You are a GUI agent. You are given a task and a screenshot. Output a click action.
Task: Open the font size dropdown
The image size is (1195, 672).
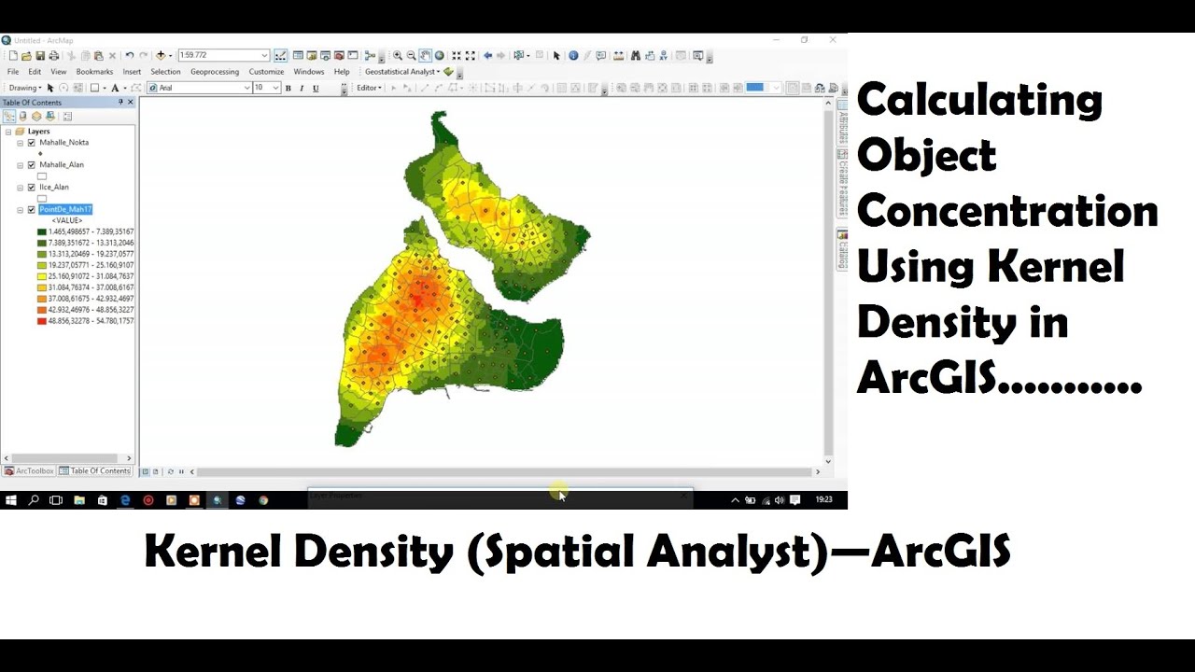click(x=275, y=88)
